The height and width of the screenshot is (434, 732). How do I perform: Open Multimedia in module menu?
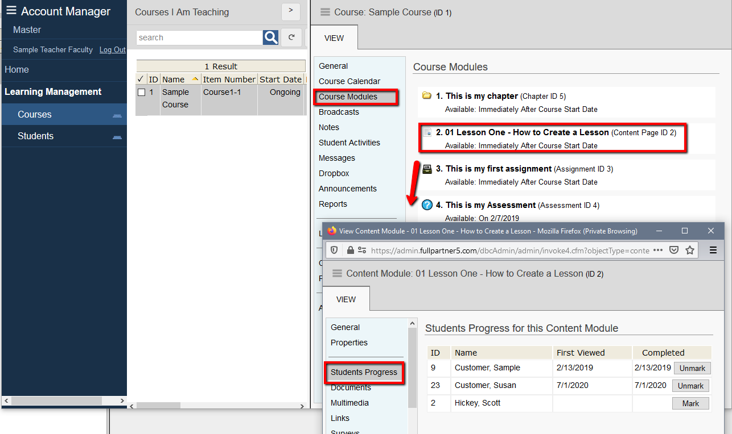tap(349, 403)
